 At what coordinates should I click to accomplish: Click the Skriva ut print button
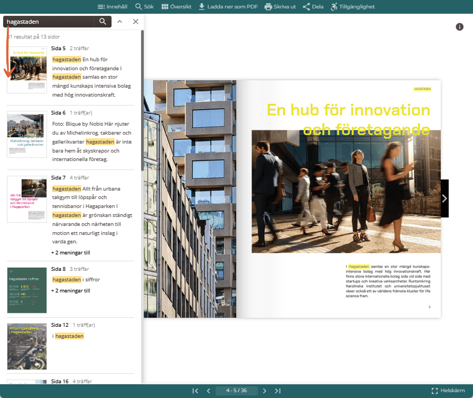pos(280,7)
